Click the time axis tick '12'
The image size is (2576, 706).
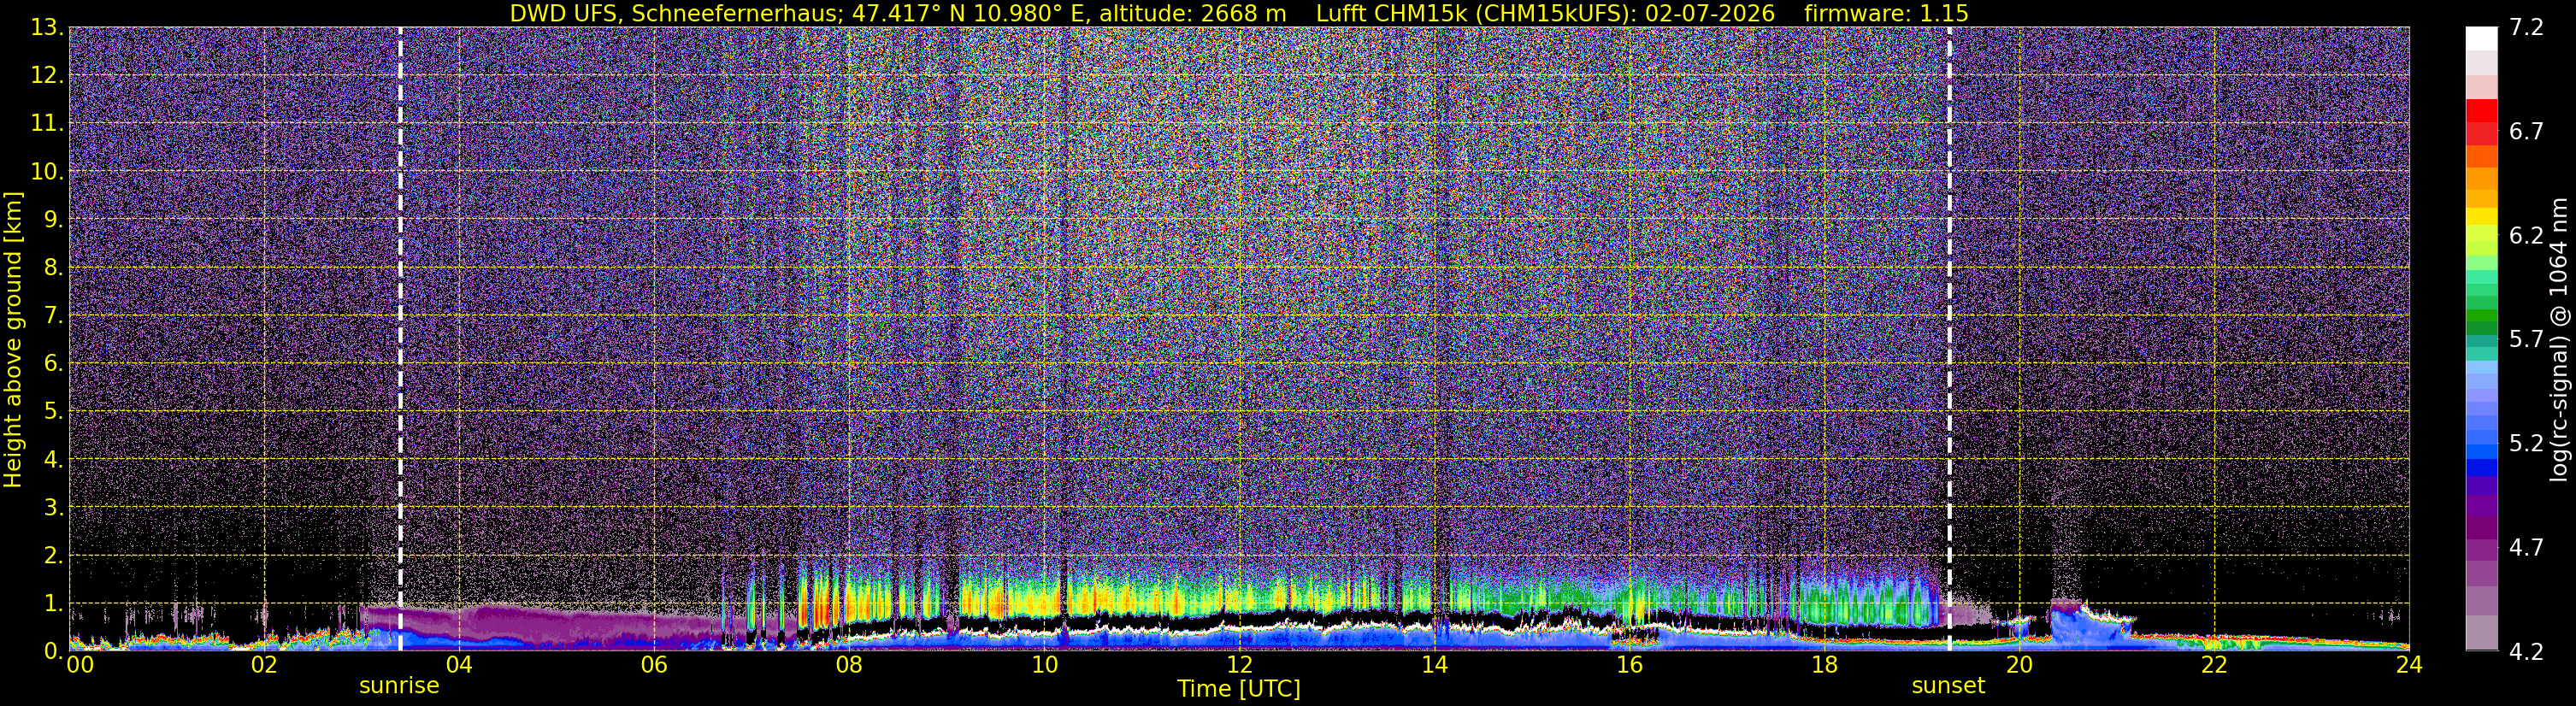[1239, 665]
